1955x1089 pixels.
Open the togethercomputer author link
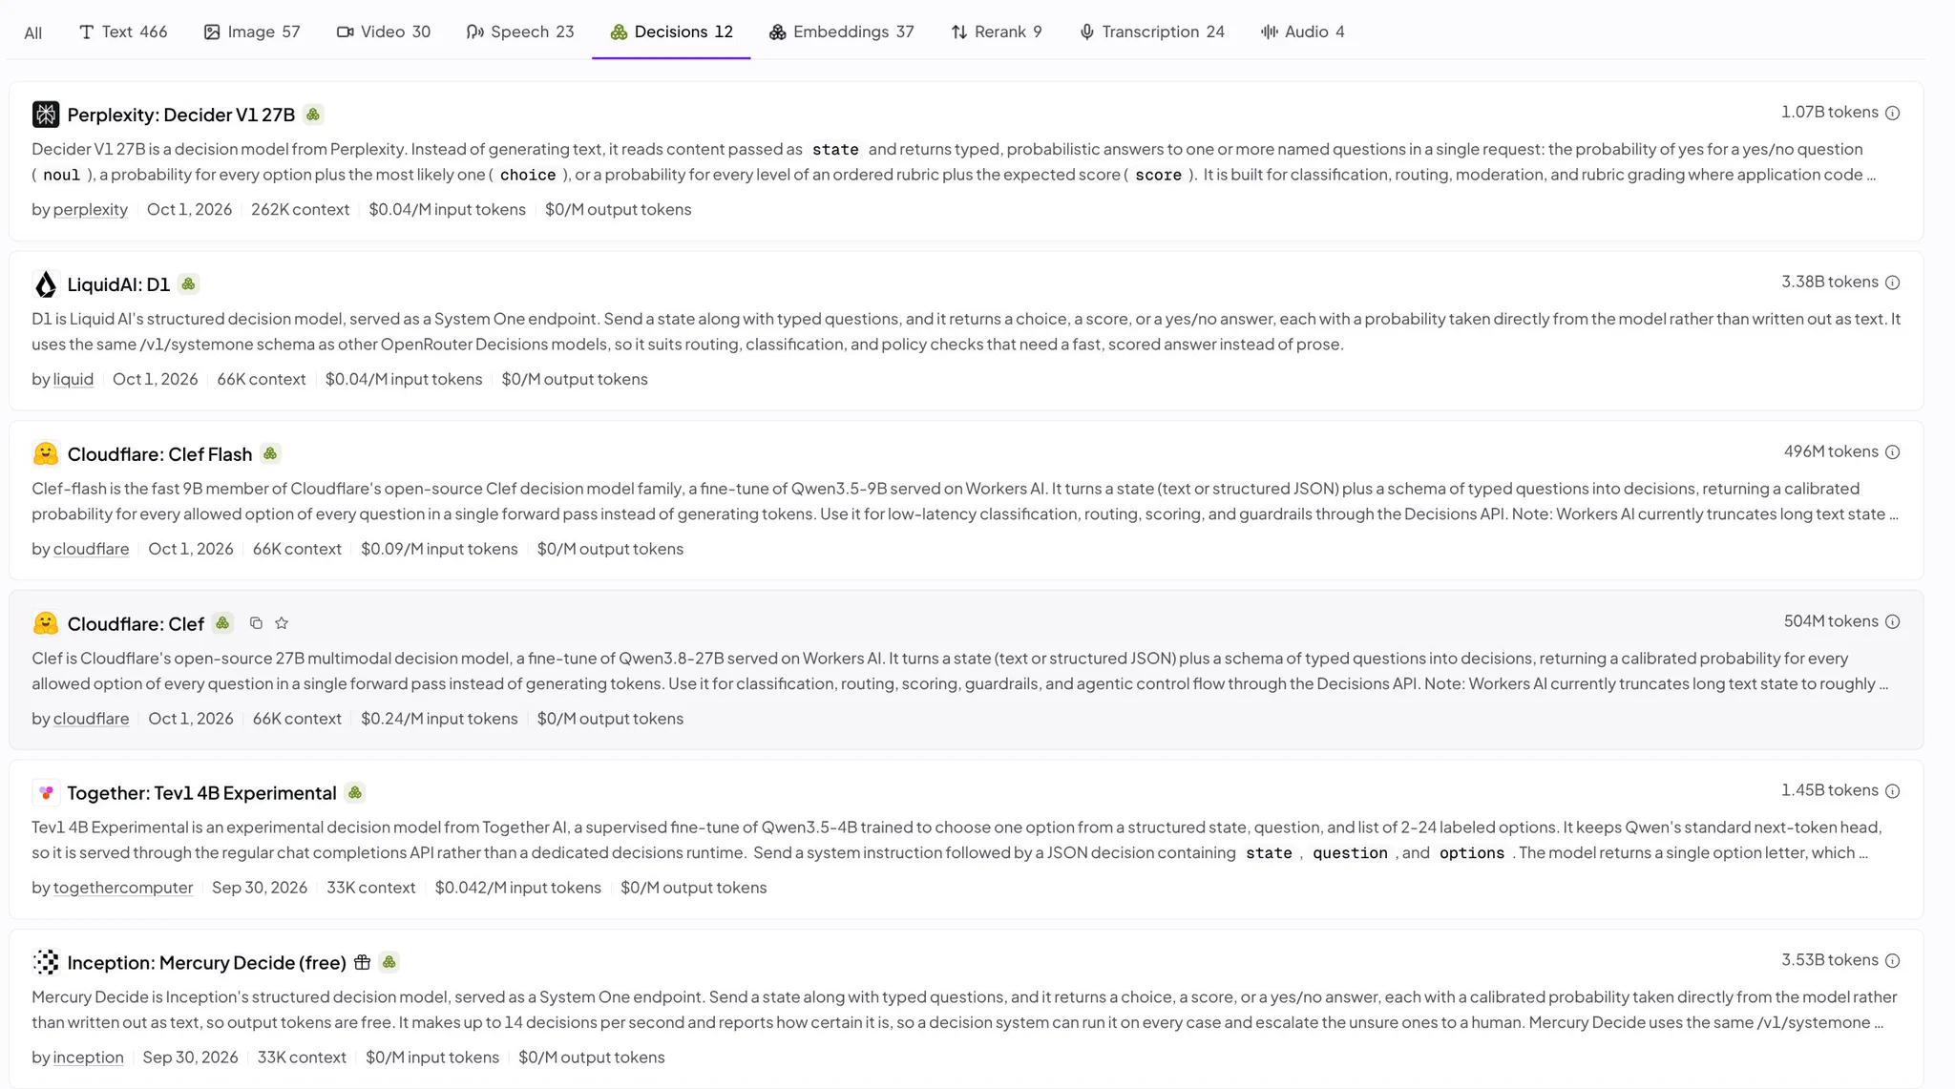123,889
